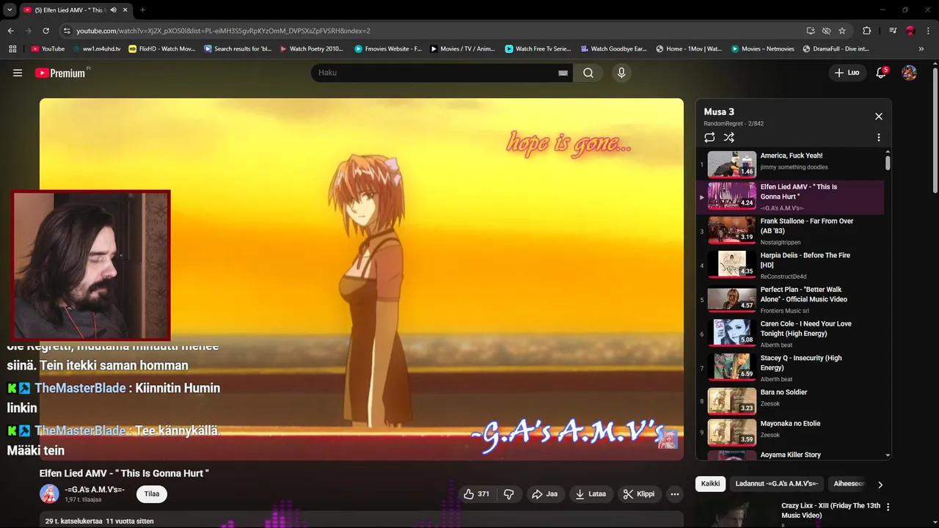Dislike the video
This screenshot has width=939, height=528.
[509, 494]
